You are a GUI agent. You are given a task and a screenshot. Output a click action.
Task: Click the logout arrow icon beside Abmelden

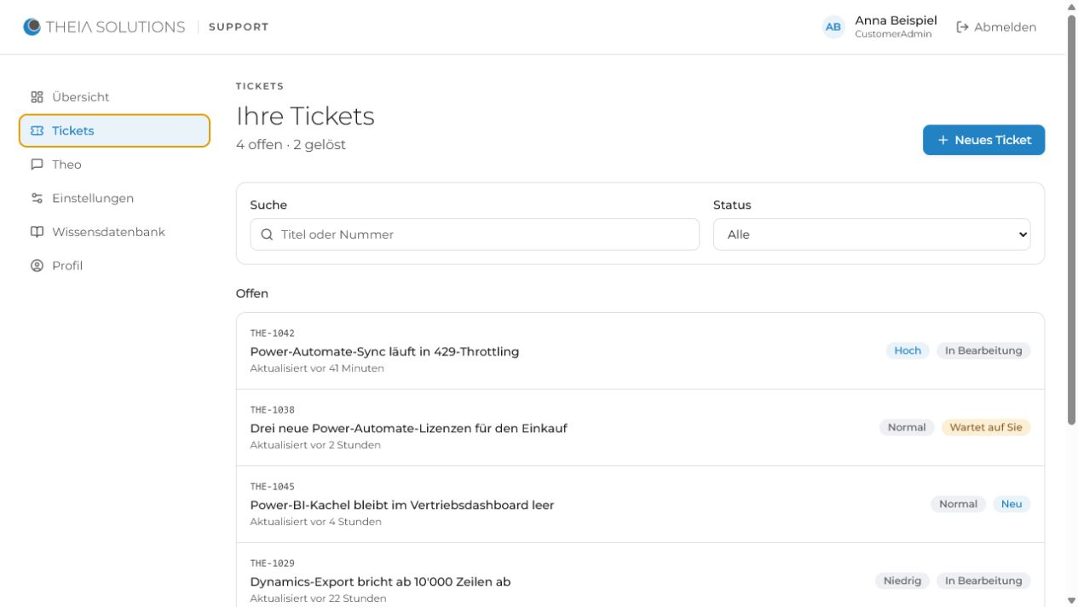click(x=963, y=27)
